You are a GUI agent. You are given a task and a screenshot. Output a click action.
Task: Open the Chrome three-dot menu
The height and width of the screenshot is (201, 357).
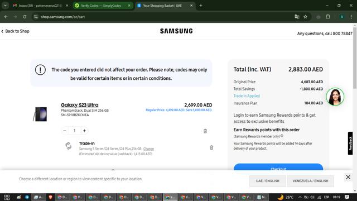point(351,17)
